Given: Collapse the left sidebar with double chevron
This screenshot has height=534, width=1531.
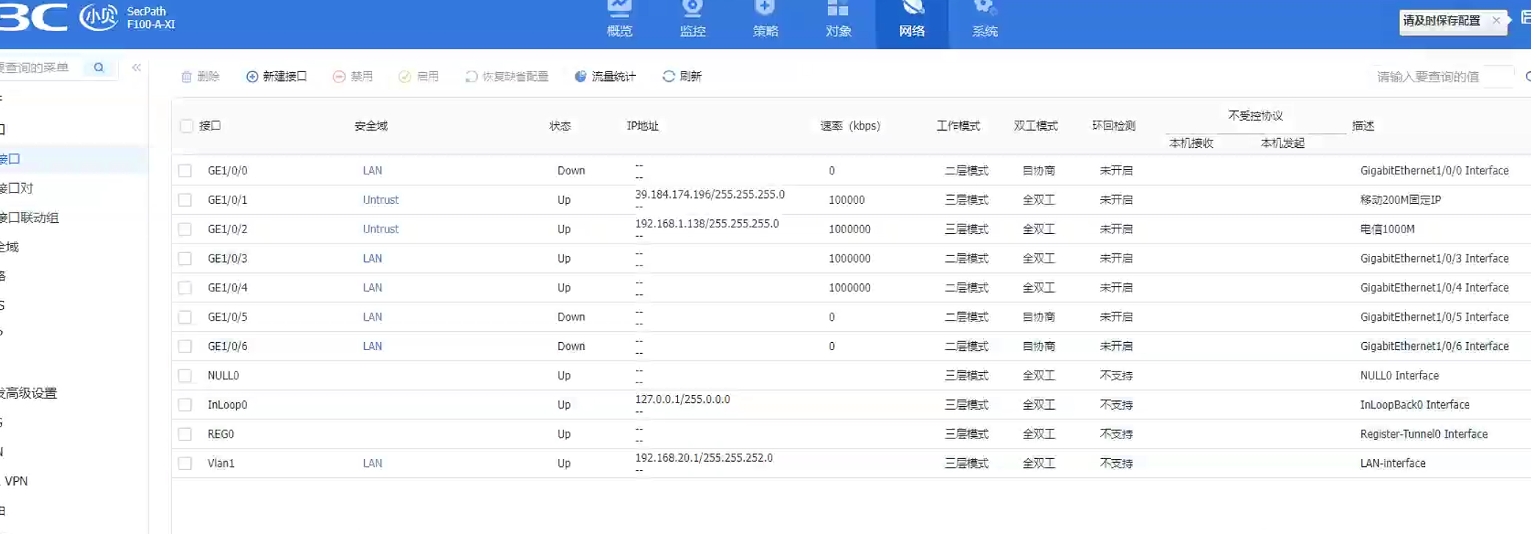Looking at the screenshot, I should (137, 68).
